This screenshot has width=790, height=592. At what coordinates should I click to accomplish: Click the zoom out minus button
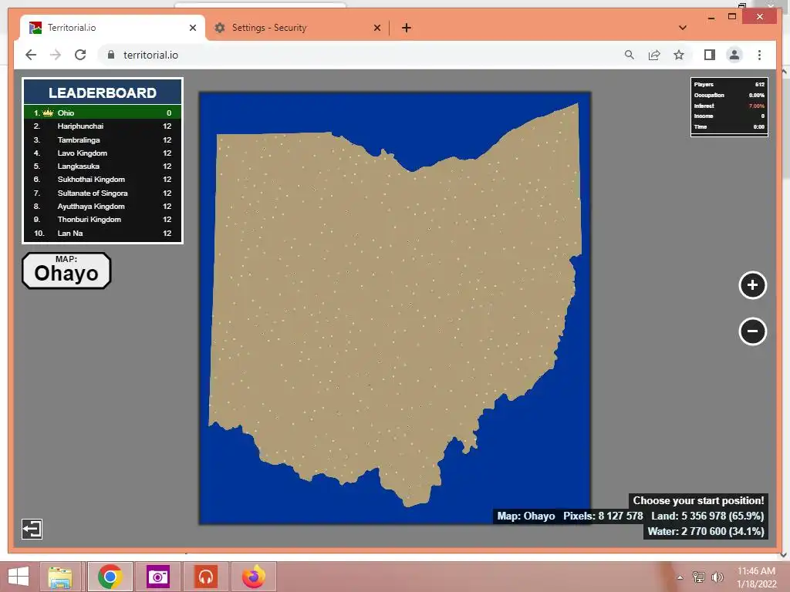coord(752,331)
